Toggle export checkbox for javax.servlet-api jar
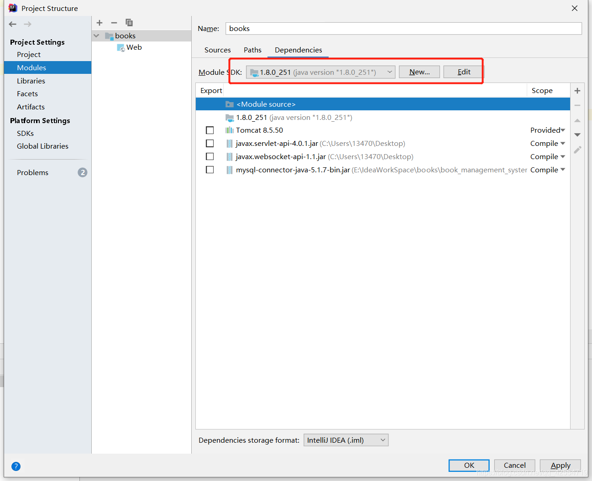Image resolution: width=592 pixels, height=481 pixels. (x=210, y=144)
